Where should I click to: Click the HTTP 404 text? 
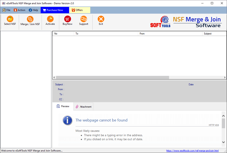click(214, 125)
